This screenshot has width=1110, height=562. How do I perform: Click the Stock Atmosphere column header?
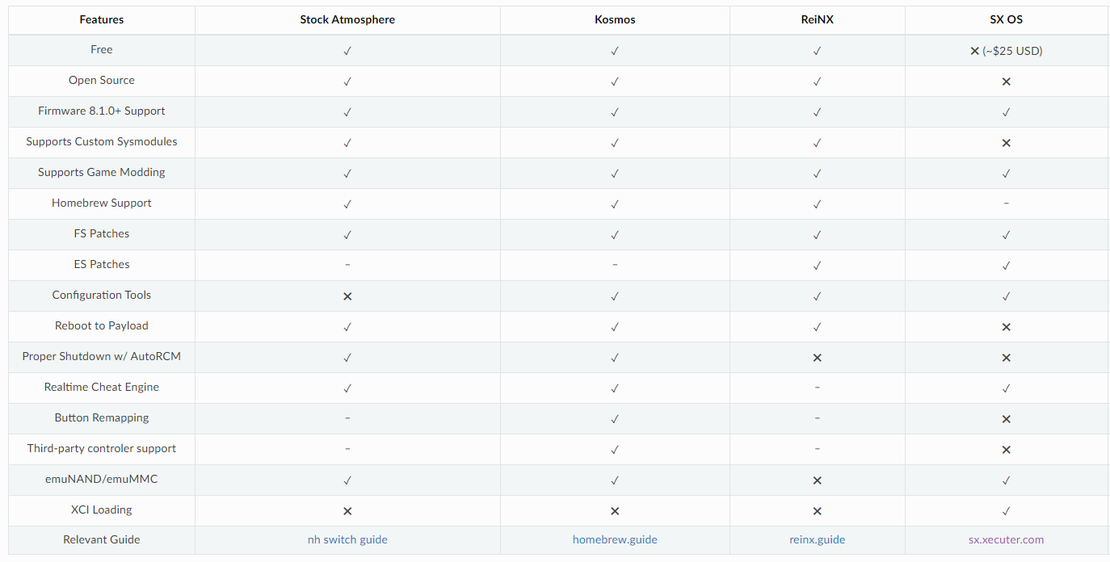point(347,19)
